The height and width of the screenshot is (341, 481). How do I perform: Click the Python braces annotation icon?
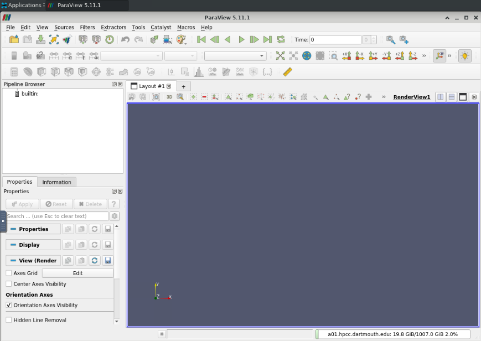coord(267,72)
